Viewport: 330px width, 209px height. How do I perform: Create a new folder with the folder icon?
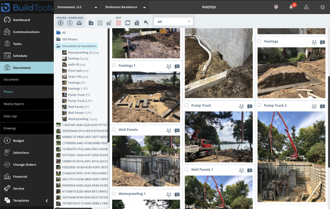[91, 23]
